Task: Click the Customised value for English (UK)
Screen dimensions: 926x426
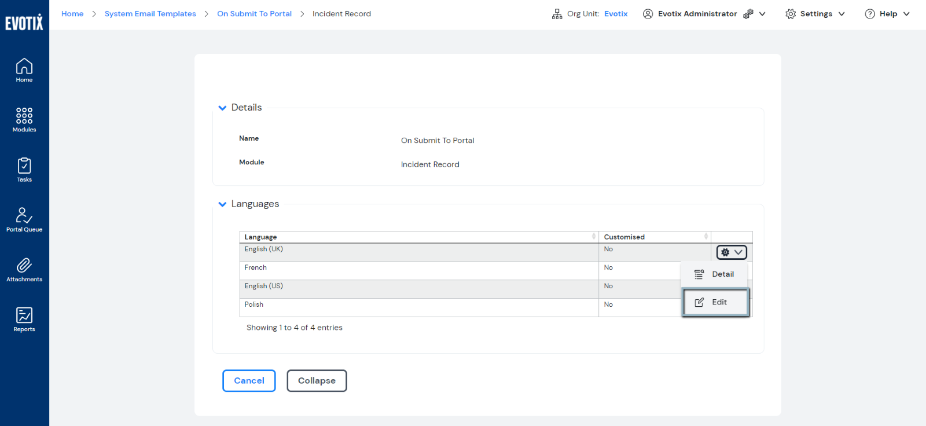Action: click(608, 249)
